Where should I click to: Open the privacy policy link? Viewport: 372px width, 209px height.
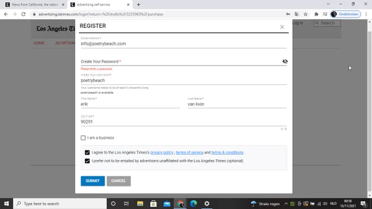click(162, 153)
